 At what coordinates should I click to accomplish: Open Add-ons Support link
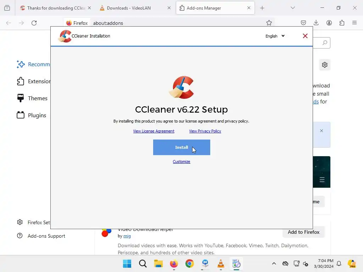[41, 236]
